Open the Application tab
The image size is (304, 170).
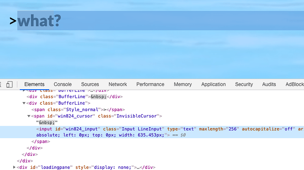(213, 84)
